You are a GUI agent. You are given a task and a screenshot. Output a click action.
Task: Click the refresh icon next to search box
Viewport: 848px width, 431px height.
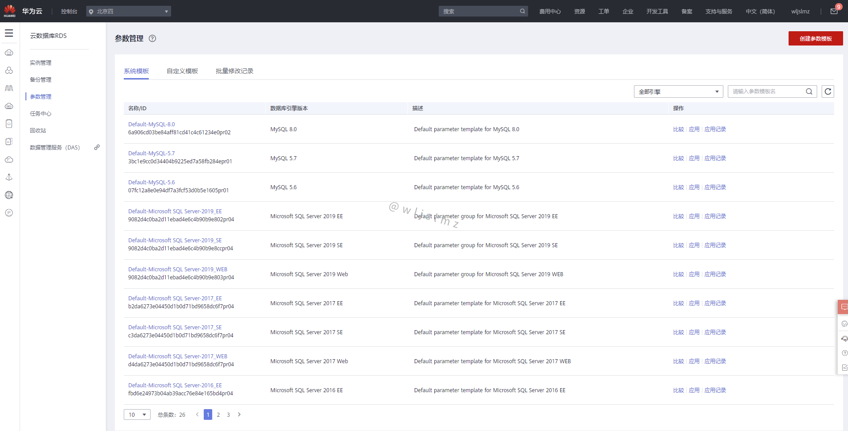click(x=828, y=91)
